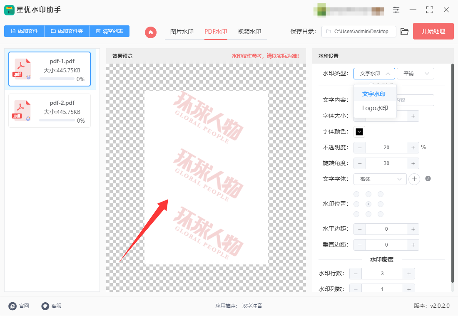The width and height of the screenshot is (458, 316).
Task: Increase opacity with plus button
Action: [x=413, y=148]
